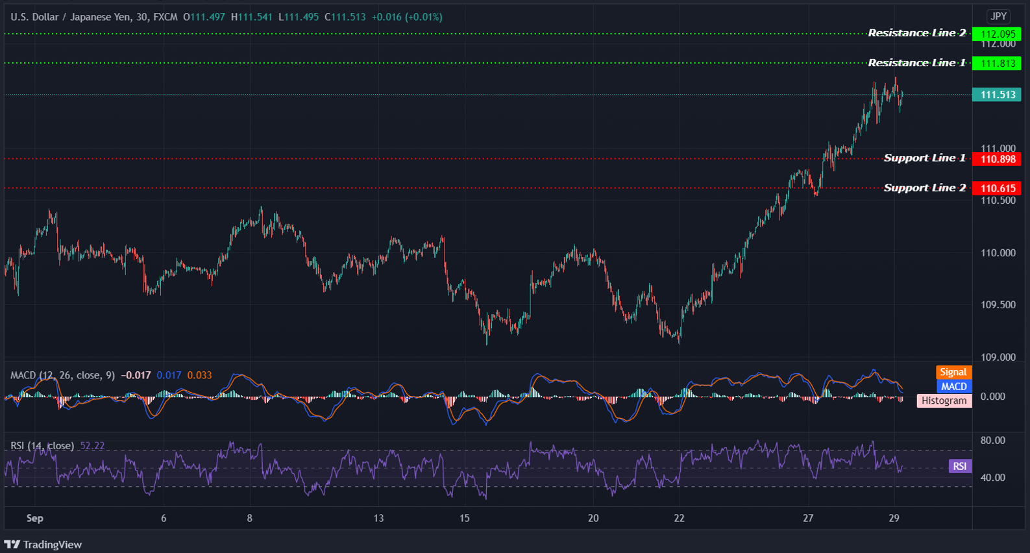Click the MACD (12, 26, close, 9) indicator title
Image resolution: width=1030 pixels, height=553 pixels.
63,375
